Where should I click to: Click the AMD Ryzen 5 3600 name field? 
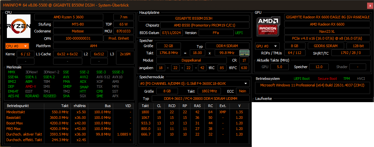pyautogui.click(x=69, y=17)
